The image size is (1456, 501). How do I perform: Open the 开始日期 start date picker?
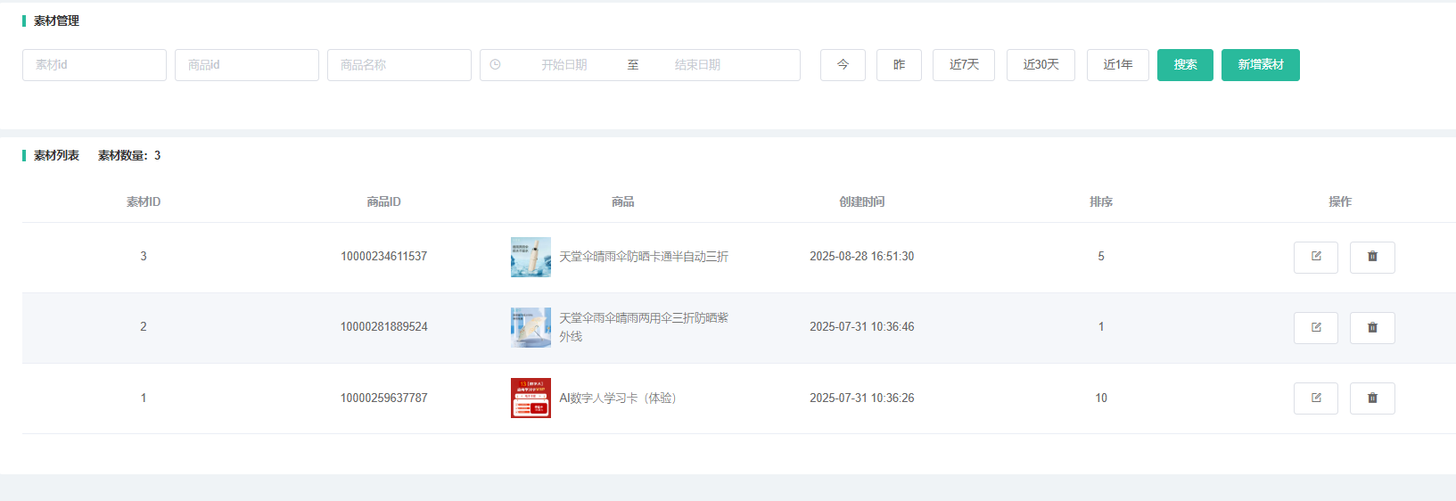(564, 65)
